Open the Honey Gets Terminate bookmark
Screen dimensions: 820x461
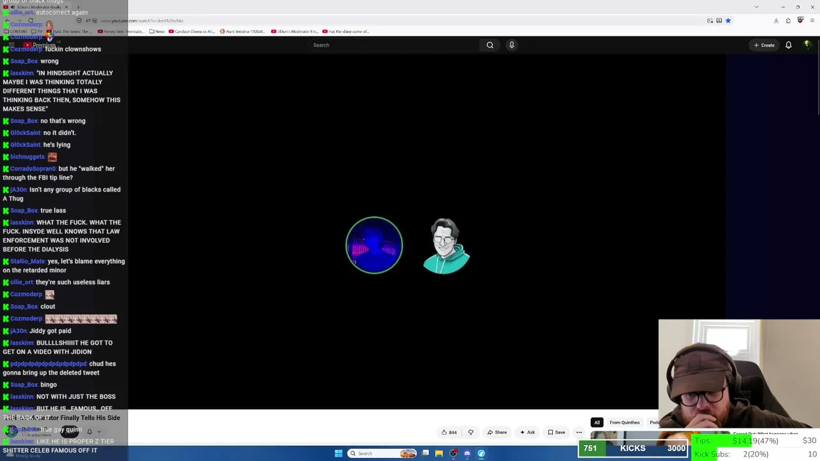tap(120, 31)
